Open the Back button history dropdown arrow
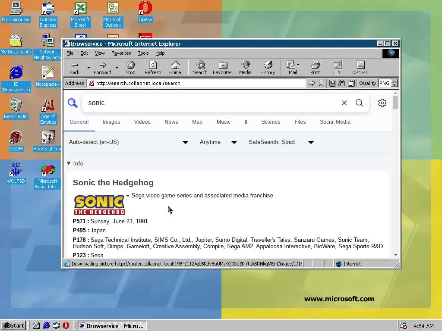 [x=88, y=68]
